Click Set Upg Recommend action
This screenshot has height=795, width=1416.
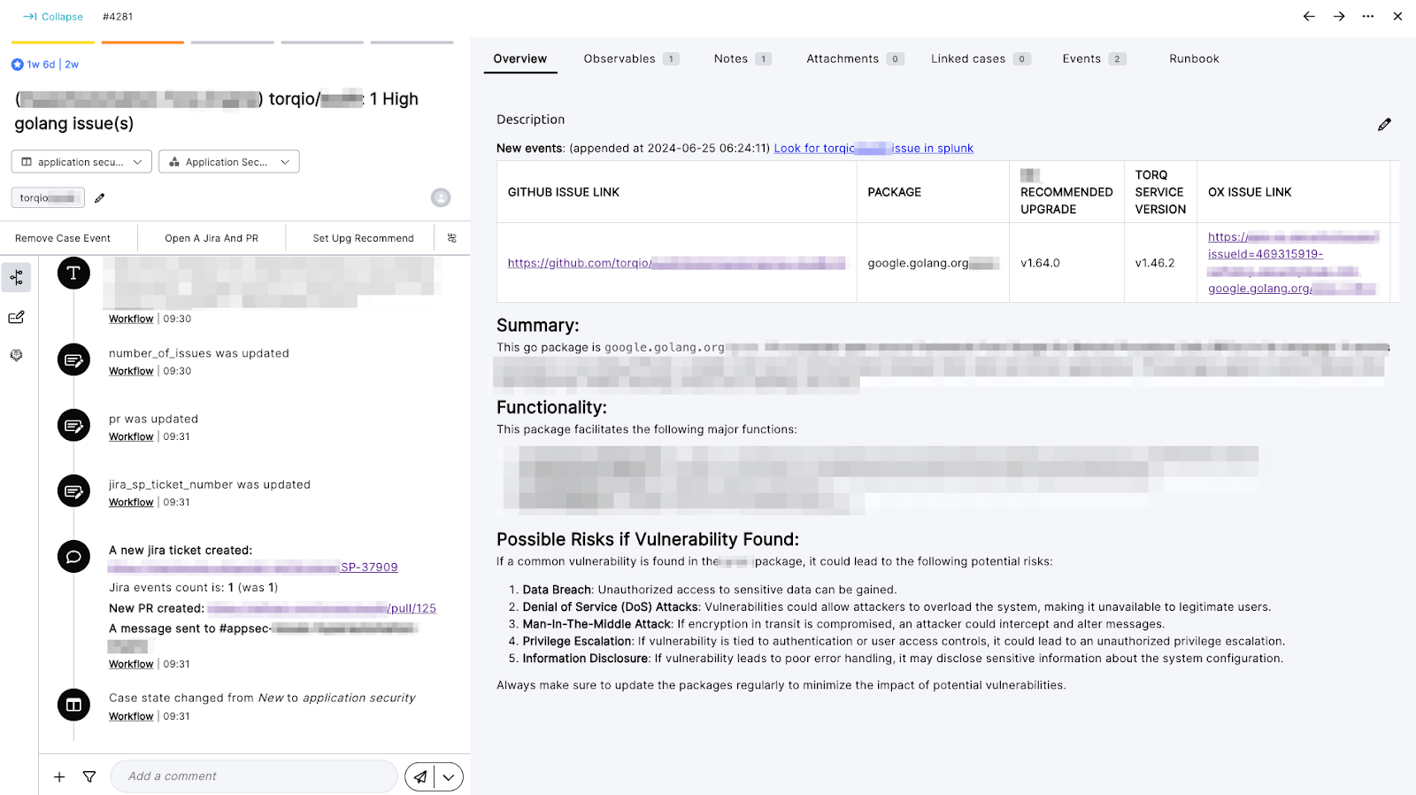(363, 238)
